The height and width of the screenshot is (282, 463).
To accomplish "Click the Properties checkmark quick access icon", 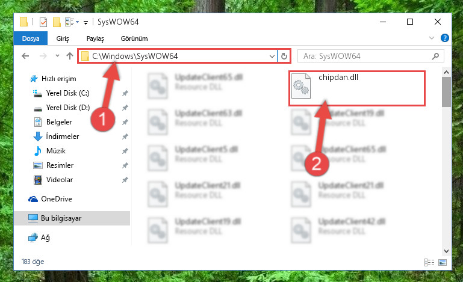I will (x=43, y=22).
